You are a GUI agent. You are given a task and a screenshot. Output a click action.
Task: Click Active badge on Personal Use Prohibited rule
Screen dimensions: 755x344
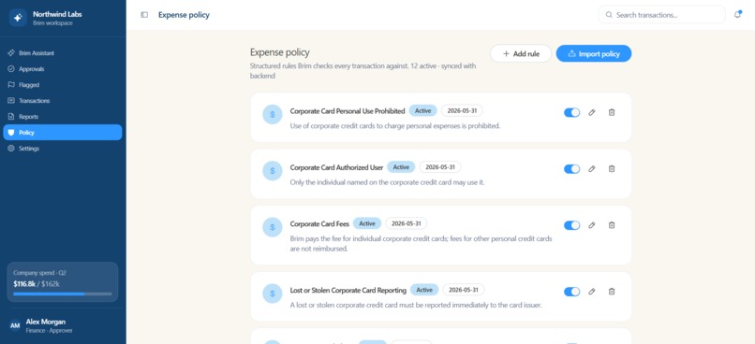tap(422, 110)
